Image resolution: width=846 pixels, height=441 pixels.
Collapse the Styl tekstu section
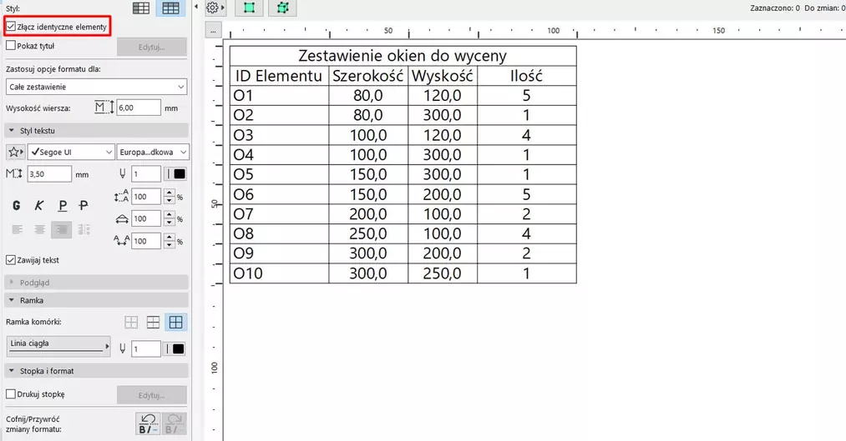coord(12,131)
